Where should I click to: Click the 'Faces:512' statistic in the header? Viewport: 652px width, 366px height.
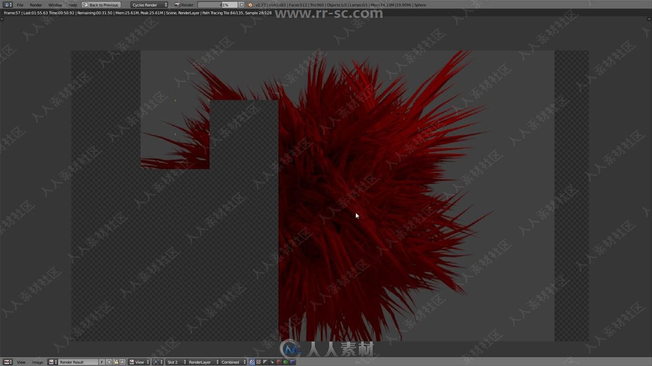tap(298, 5)
